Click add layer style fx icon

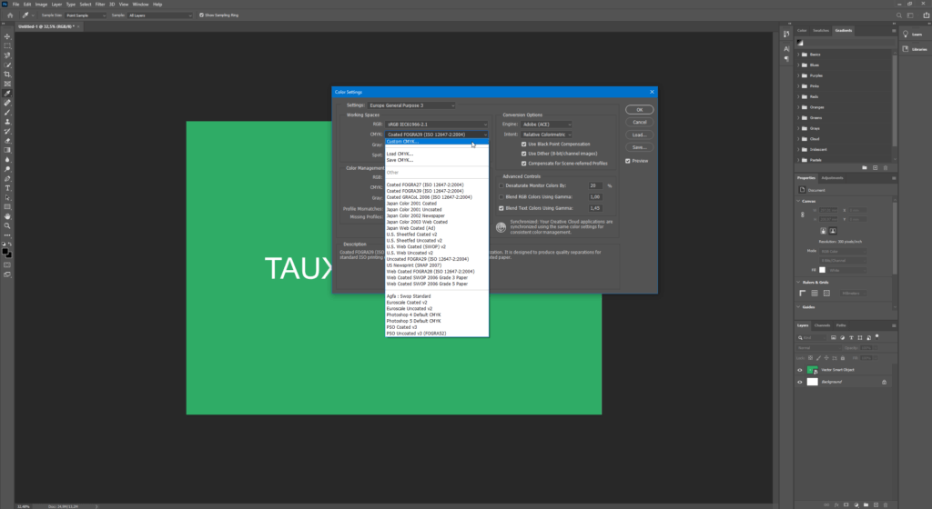point(836,504)
